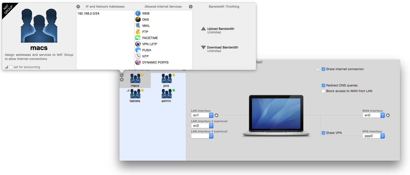Select the FACETIME service icon
This screenshot has height=175, width=410.
pos(138,38)
